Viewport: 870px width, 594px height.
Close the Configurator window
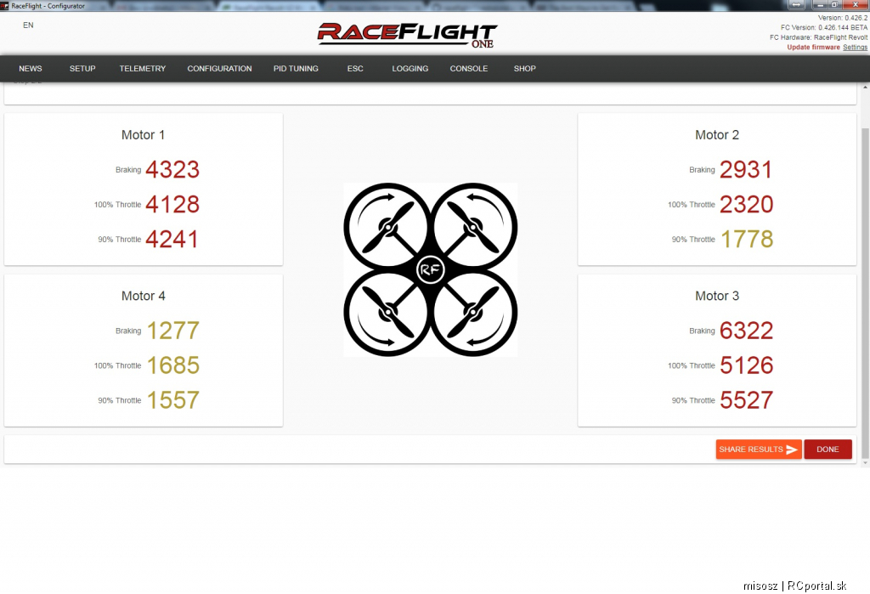click(855, 4)
